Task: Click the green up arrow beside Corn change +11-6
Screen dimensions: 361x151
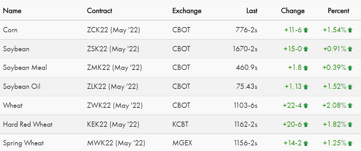Action: (306, 30)
